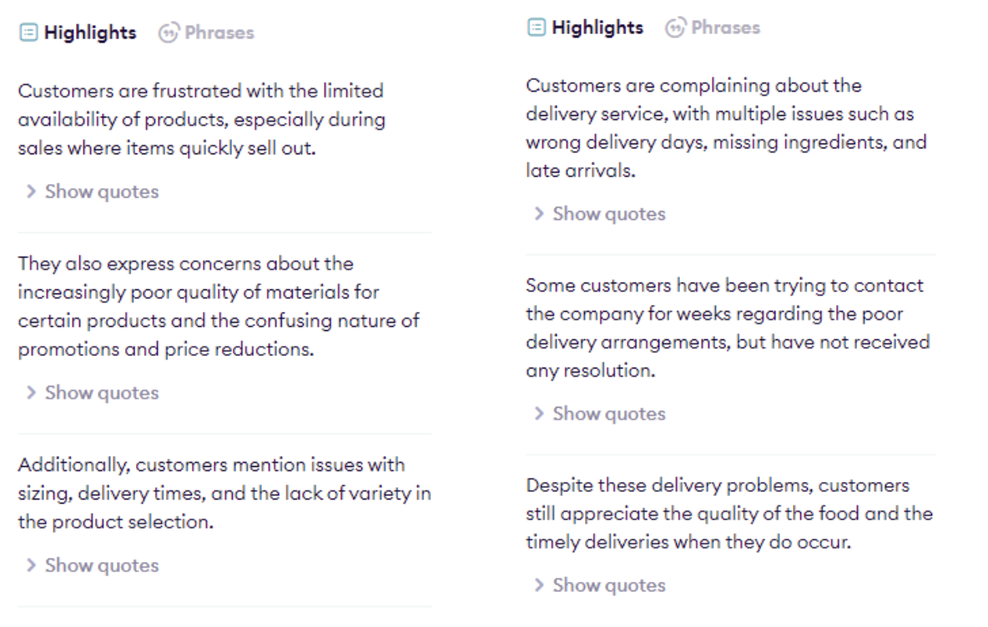The height and width of the screenshot is (627, 988).
Task: Click the text about items quickly selling out
Action: pyautogui.click(x=167, y=150)
